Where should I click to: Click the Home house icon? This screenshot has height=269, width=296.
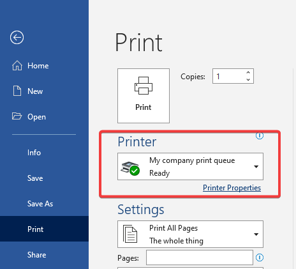17,65
